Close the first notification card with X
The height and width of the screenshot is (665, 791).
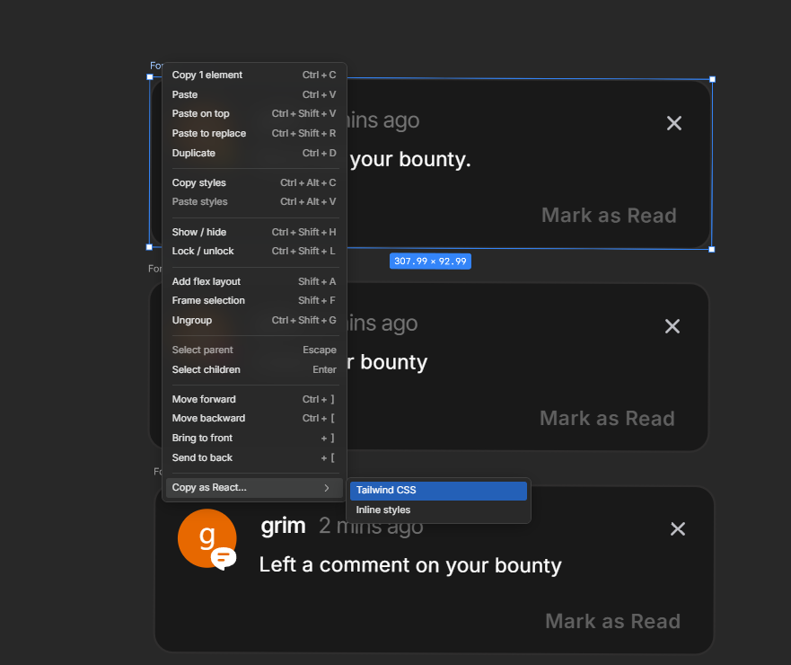pos(674,123)
